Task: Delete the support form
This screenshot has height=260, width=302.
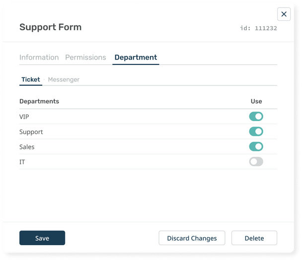Action: click(x=254, y=238)
